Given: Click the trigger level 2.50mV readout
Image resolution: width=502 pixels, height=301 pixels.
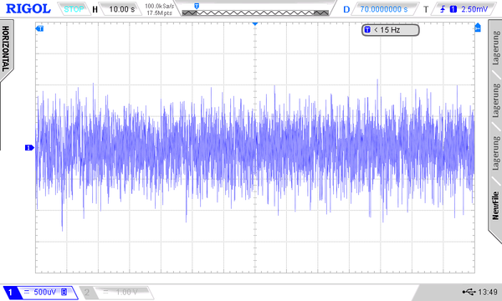Looking at the screenshot, I should click(474, 9).
